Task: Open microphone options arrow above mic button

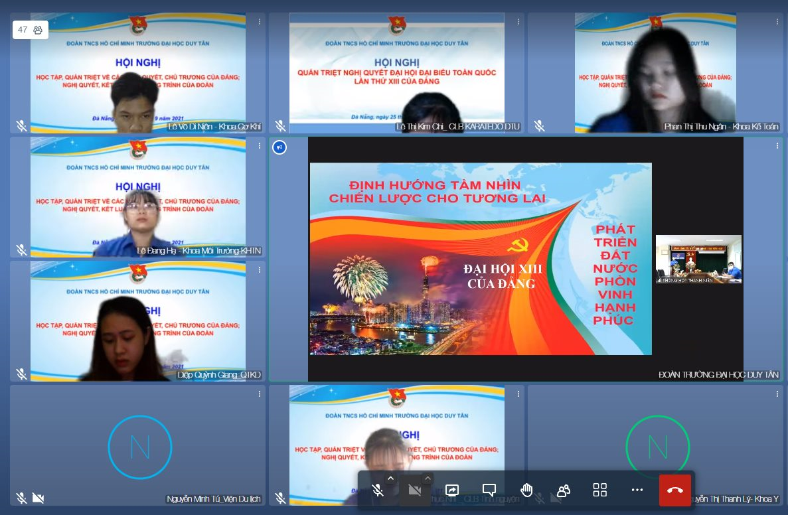Action: coord(390,478)
